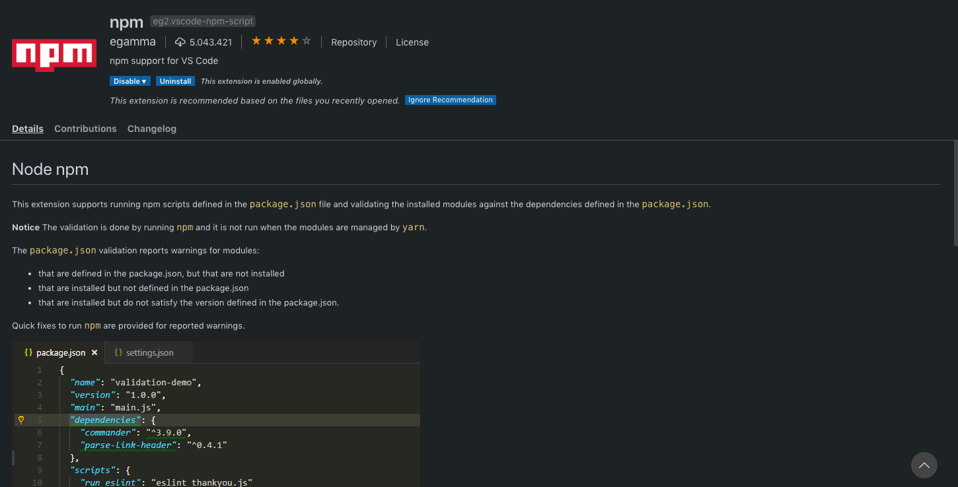Click the Uninstall button
Viewport: 958px width, 487px height.
[x=175, y=81]
